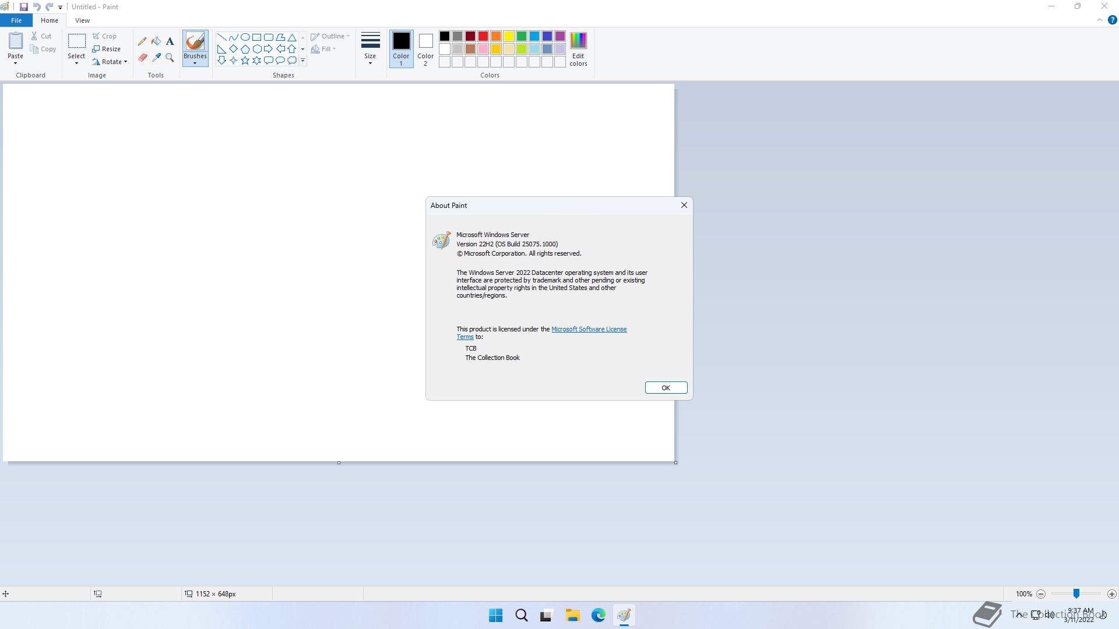
Task: Choose the Five-point star shape
Action: click(245, 60)
